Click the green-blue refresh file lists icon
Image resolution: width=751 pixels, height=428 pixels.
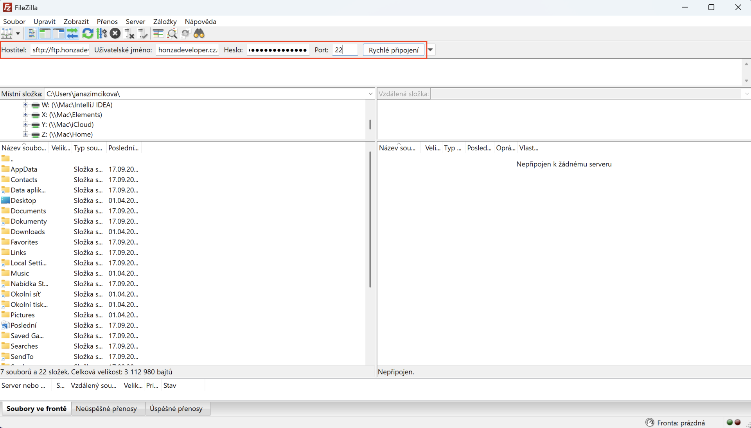pos(88,34)
